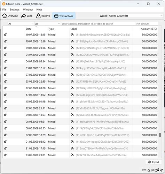This screenshot has width=165, height=174.
Task: Click pickaxe icon in 01.06.2009 08:12 row
Action: [x=72, y=142]
